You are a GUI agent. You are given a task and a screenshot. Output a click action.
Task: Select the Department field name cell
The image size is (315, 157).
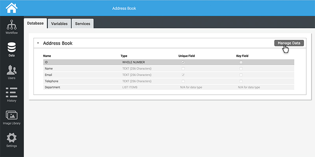pos(52,87)
